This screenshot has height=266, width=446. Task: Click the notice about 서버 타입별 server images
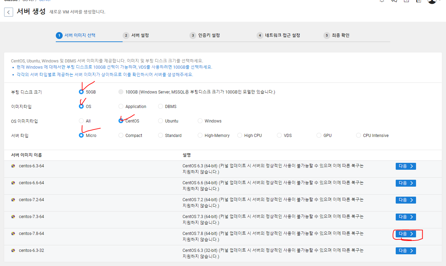105,75
